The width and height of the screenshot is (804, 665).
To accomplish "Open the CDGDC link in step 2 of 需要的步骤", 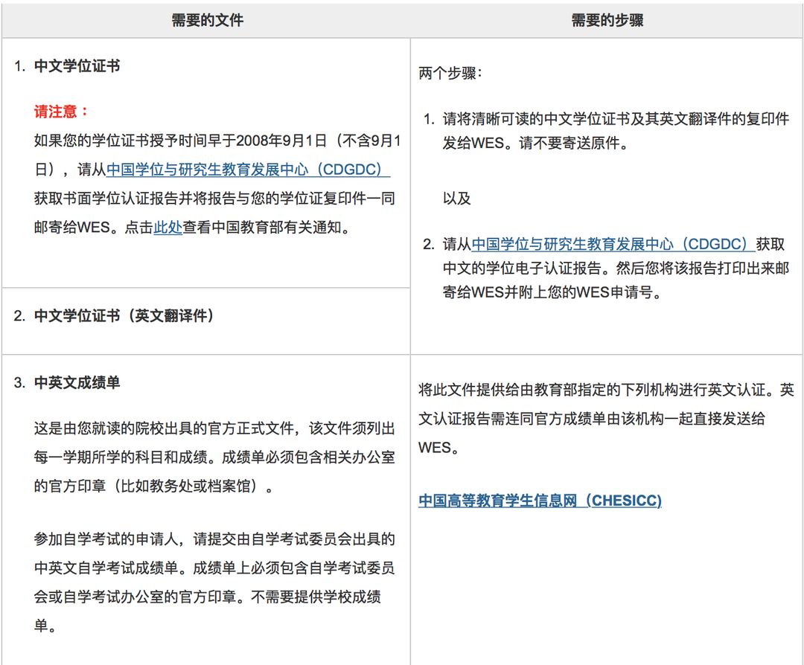I will click(x=613, y=244).
